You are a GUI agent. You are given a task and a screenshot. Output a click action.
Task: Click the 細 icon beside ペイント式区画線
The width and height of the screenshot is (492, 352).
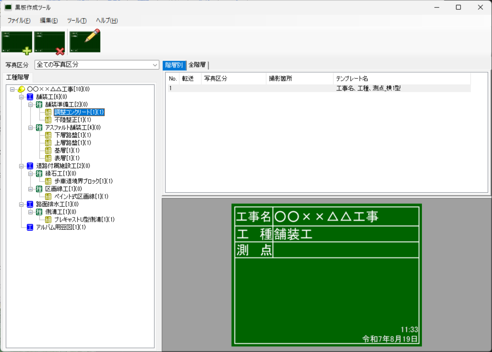(x=48, y=196)
